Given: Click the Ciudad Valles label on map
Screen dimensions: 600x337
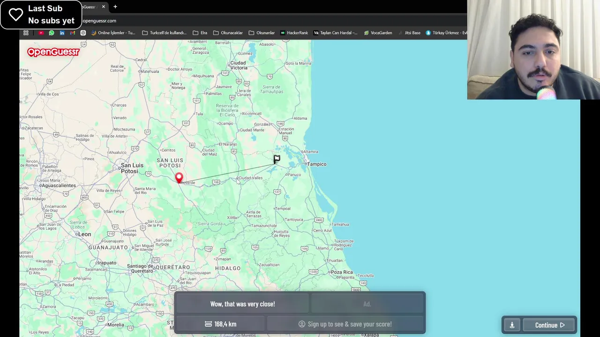Looking at the screenshot, I should [x=250, y=178].
